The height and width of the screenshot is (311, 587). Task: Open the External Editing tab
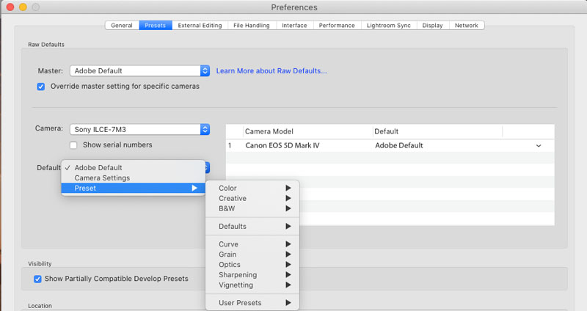coord(200,26)
